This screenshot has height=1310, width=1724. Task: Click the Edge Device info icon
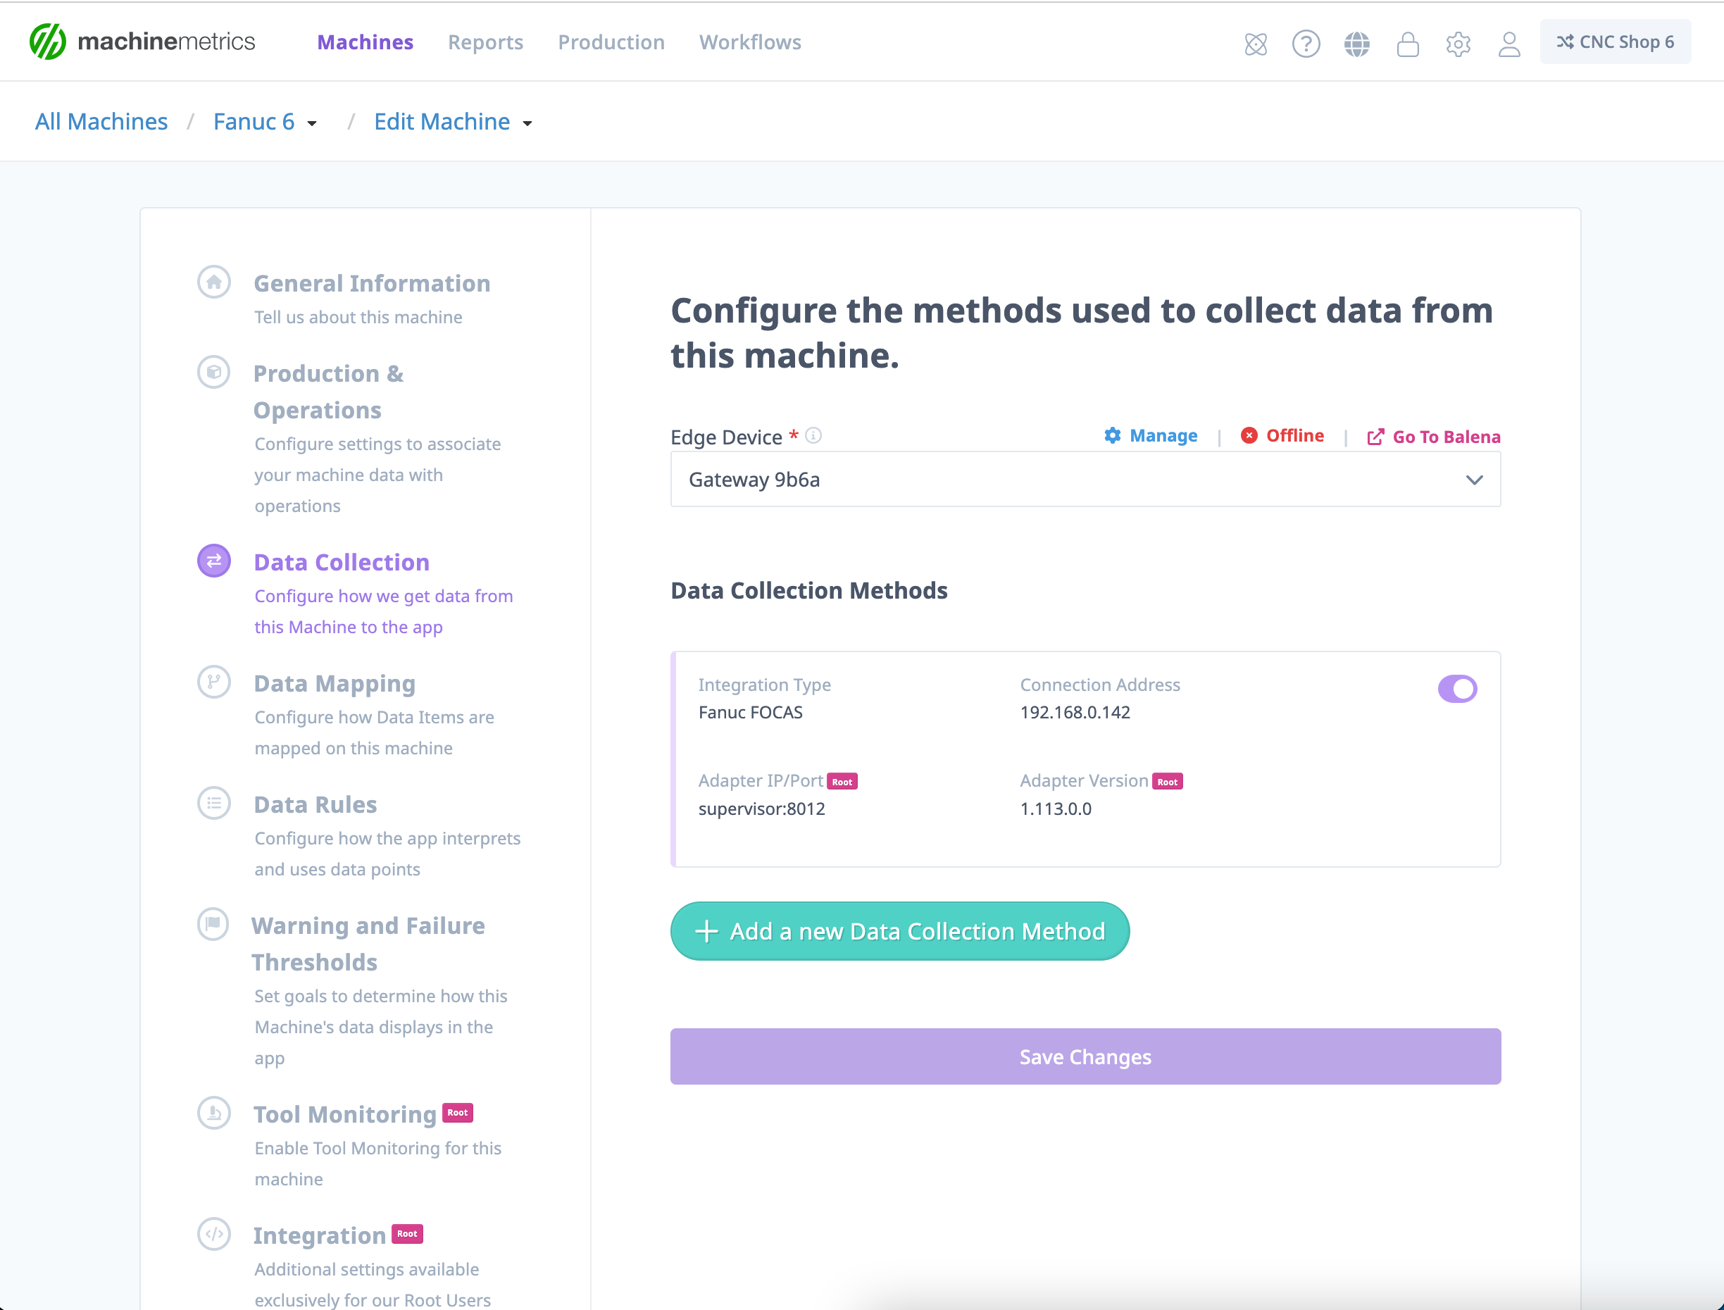pos(813,436)
